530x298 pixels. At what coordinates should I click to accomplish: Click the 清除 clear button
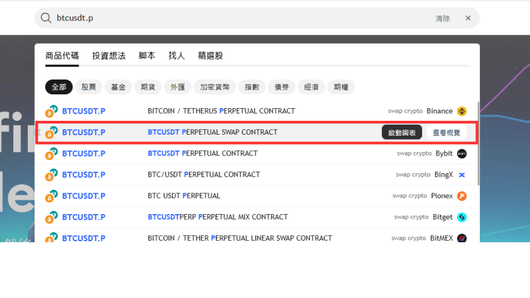(442, 19)
